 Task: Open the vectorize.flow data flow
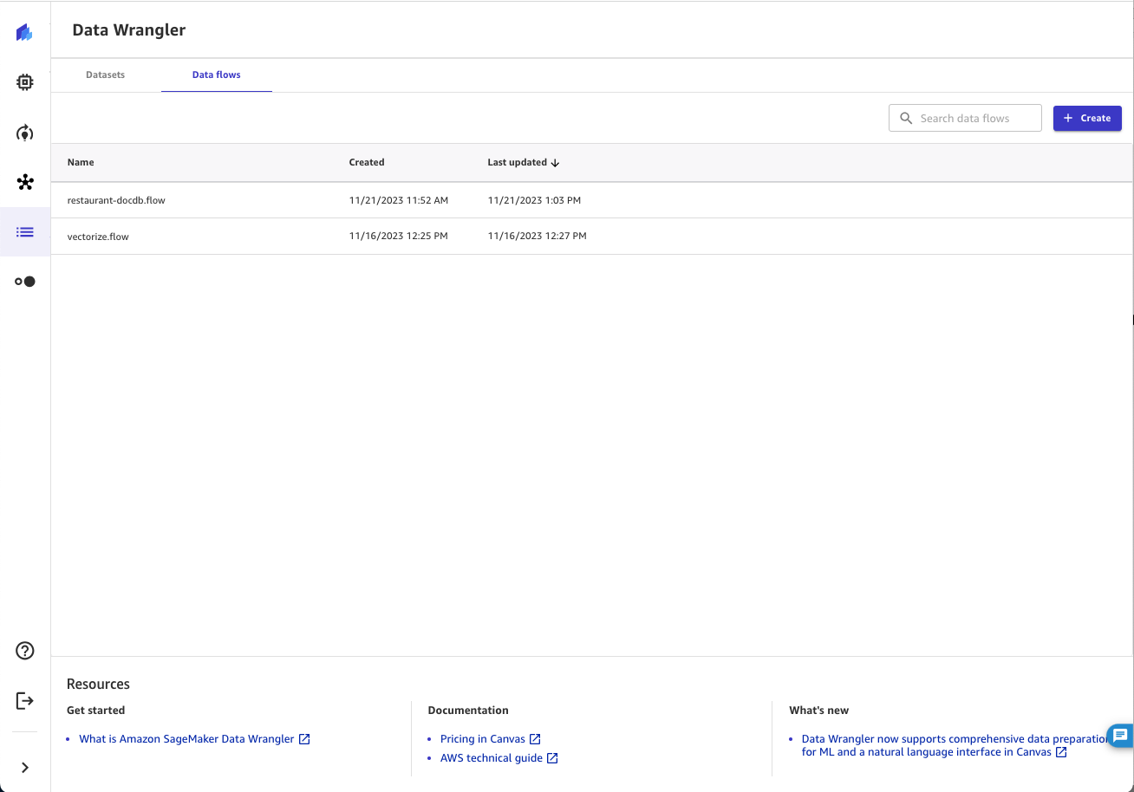click(98, 237)
